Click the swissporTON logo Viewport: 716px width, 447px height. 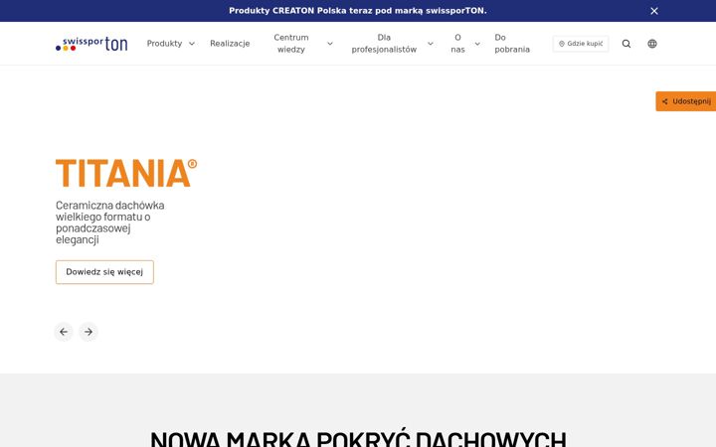point(91,44)
